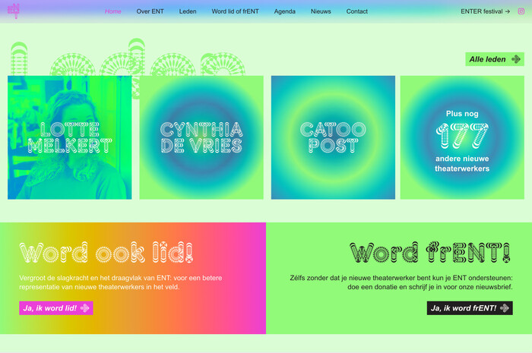Click the ENT logo in the header
This screenshot has width=532, height=353.
coord(13,11)
